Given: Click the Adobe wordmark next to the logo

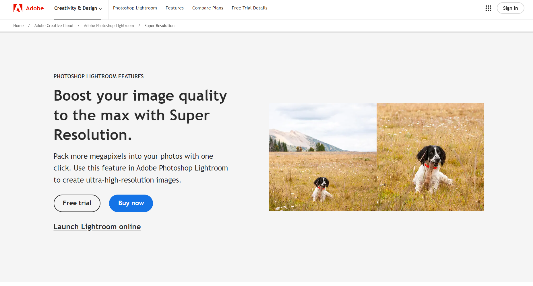Looking at the screenshot, I should click(35, 8).
